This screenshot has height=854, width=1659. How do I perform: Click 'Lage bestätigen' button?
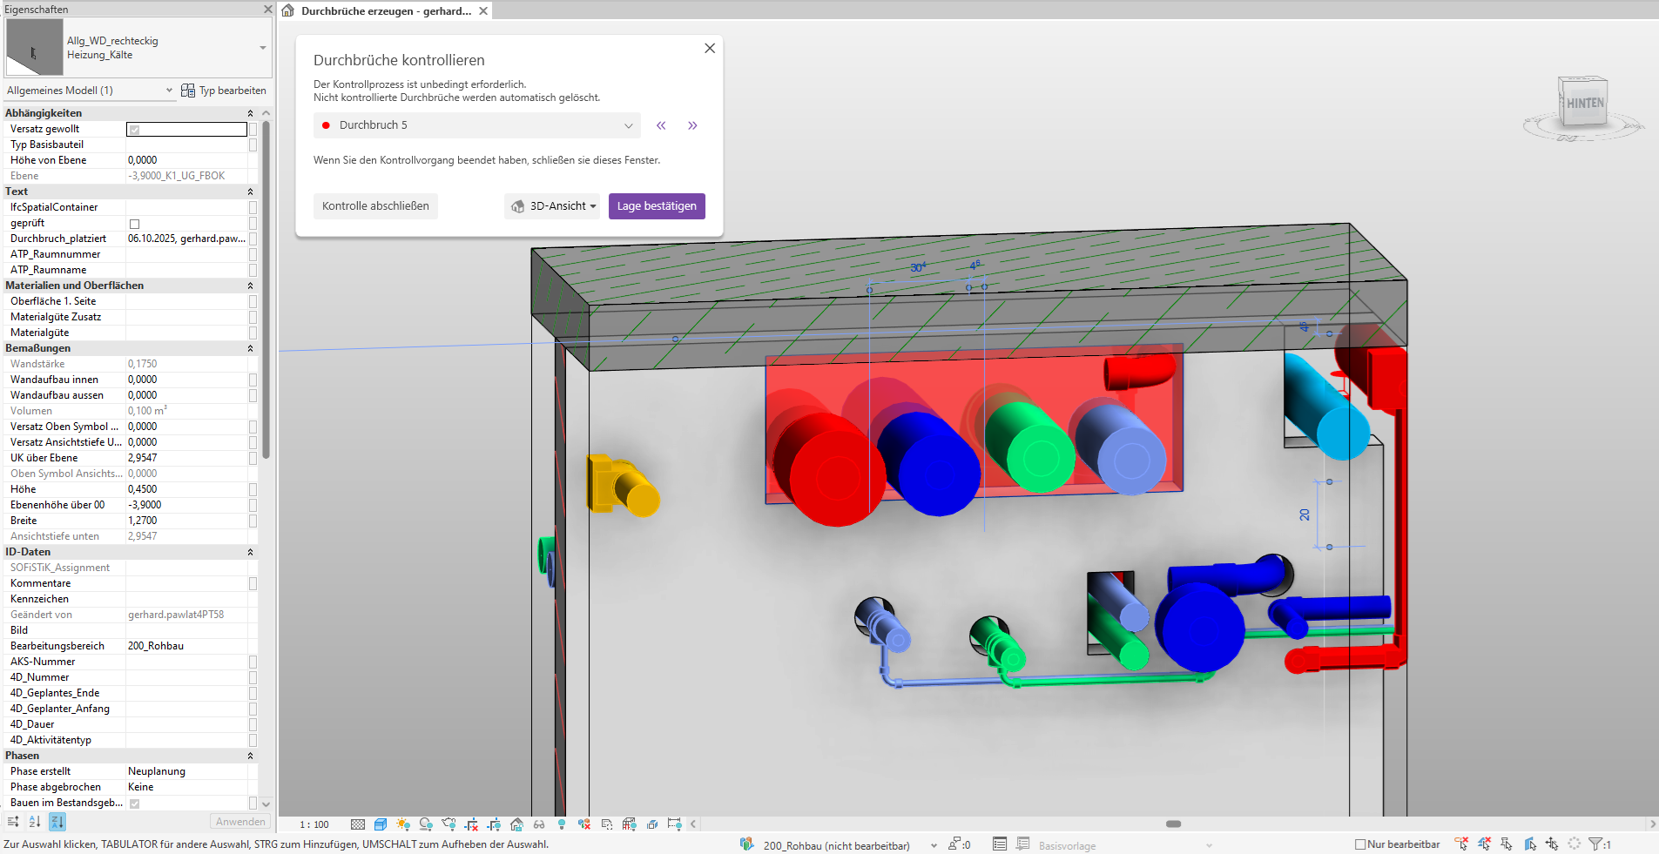click(x=657, y=206)
